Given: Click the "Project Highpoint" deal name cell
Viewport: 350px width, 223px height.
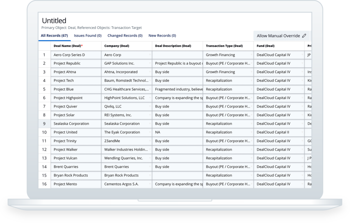Looking at the screenshot, I should tap(76, 98).
